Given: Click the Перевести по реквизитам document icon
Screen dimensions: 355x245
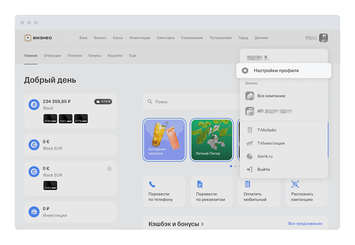Looking at the screenshot, I should tap(200, 184).
